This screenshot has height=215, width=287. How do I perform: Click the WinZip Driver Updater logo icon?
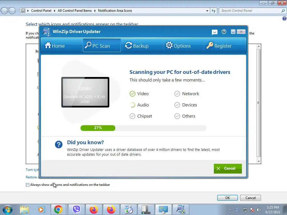click(47, 32)
